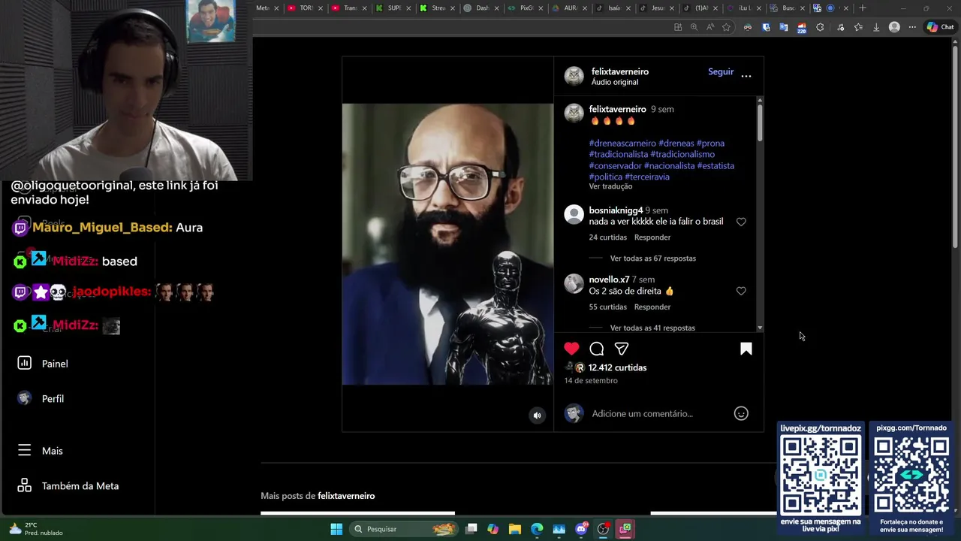Viewport: 961px width, 541px height.
Task: Mute or unmute the video audio
Action: tap(537, 416)
